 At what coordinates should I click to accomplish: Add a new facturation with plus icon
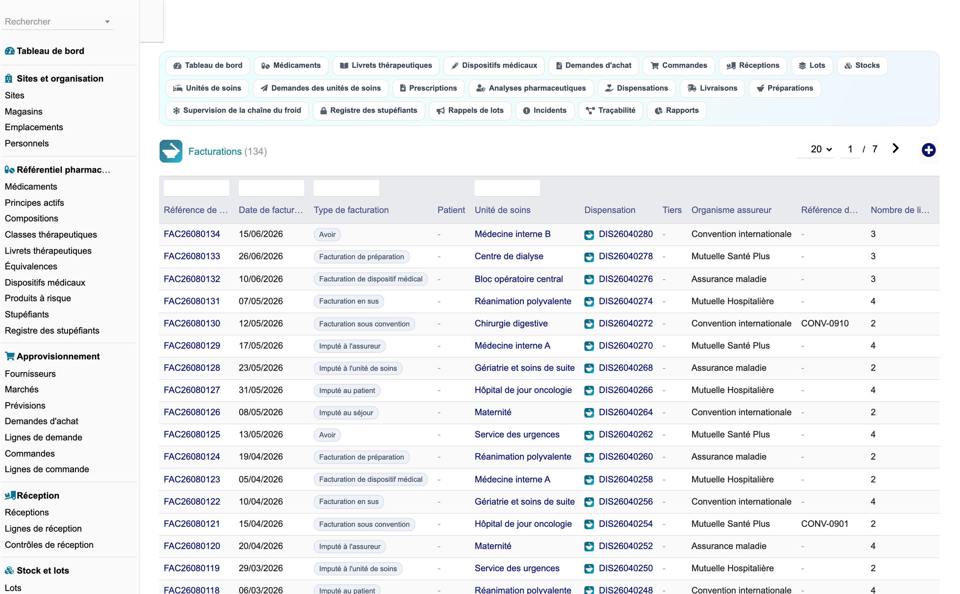click(928, 150)
